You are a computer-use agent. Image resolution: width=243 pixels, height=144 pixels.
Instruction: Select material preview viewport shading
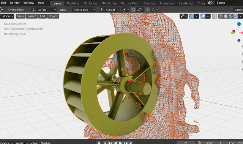click(231, 16)
